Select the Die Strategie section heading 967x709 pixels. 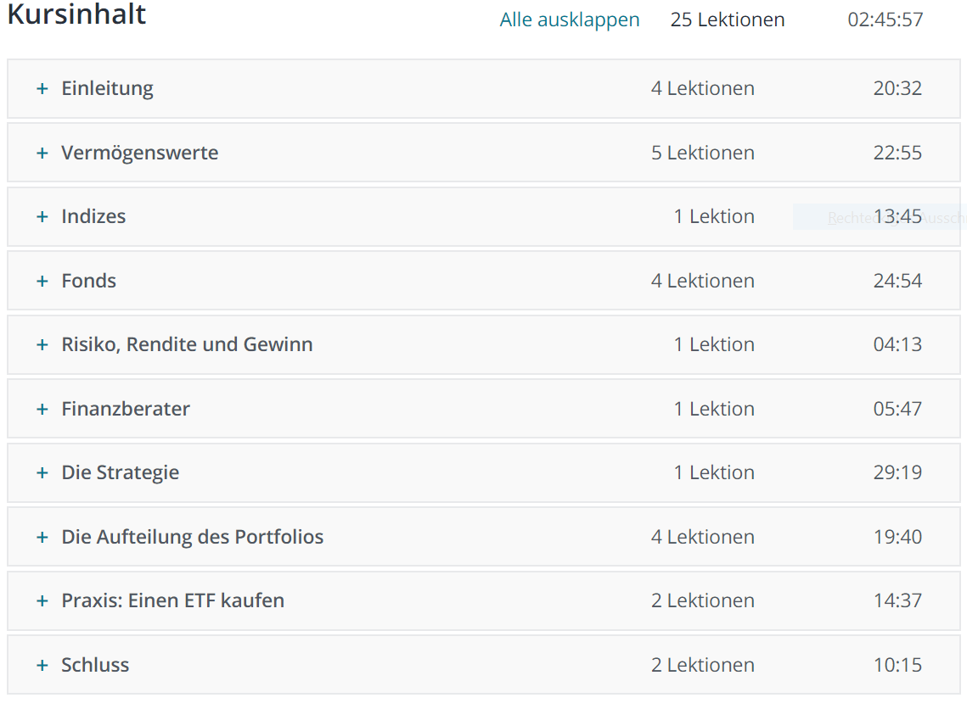(x=121, y=473)
